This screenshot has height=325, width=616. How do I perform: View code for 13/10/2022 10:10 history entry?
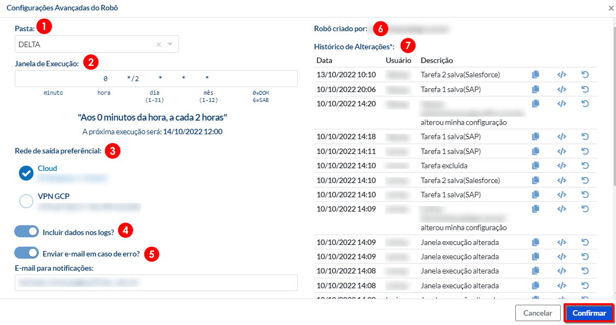[561, 75]
